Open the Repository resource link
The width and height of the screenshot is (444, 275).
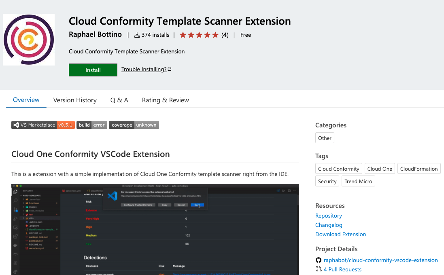point(329,216)
